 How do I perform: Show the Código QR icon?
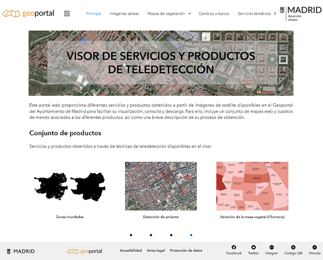[293, 247]
